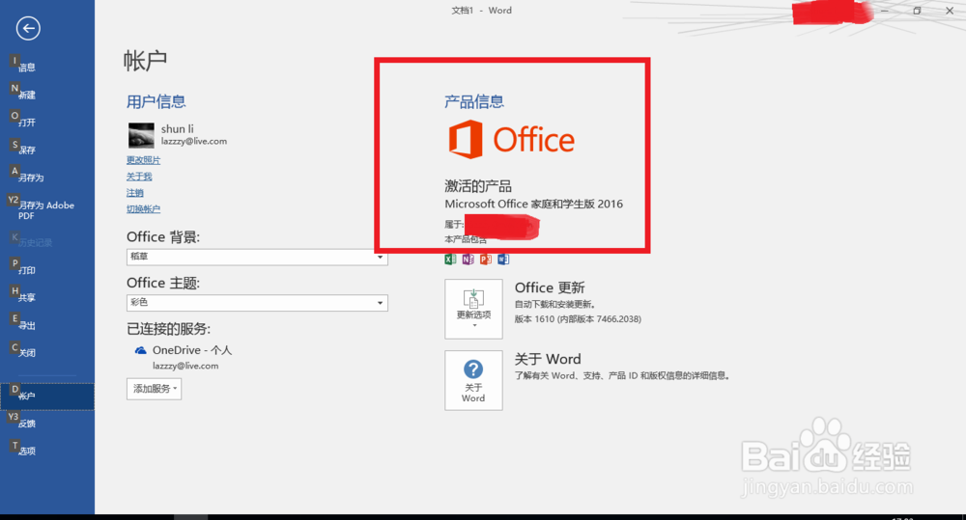Expand 添加服务 dropdown button
The height and width of the screenshot is (520, 966).
point(154,388)
